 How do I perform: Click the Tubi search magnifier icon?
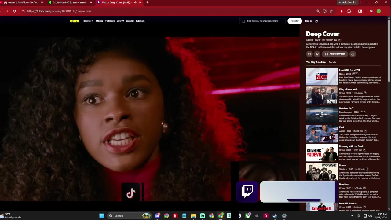pos(243,21)
